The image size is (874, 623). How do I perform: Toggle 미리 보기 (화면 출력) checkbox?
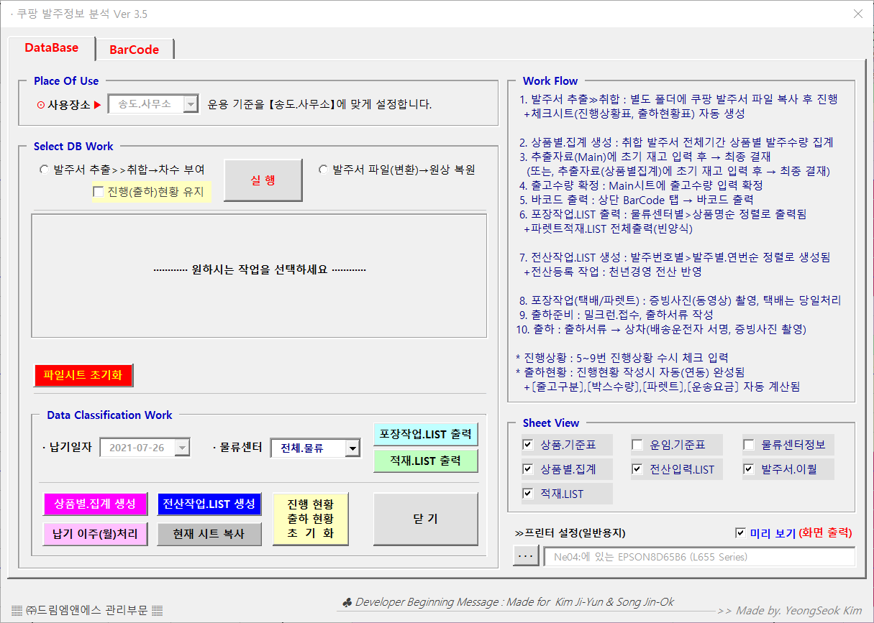(740, 532)
